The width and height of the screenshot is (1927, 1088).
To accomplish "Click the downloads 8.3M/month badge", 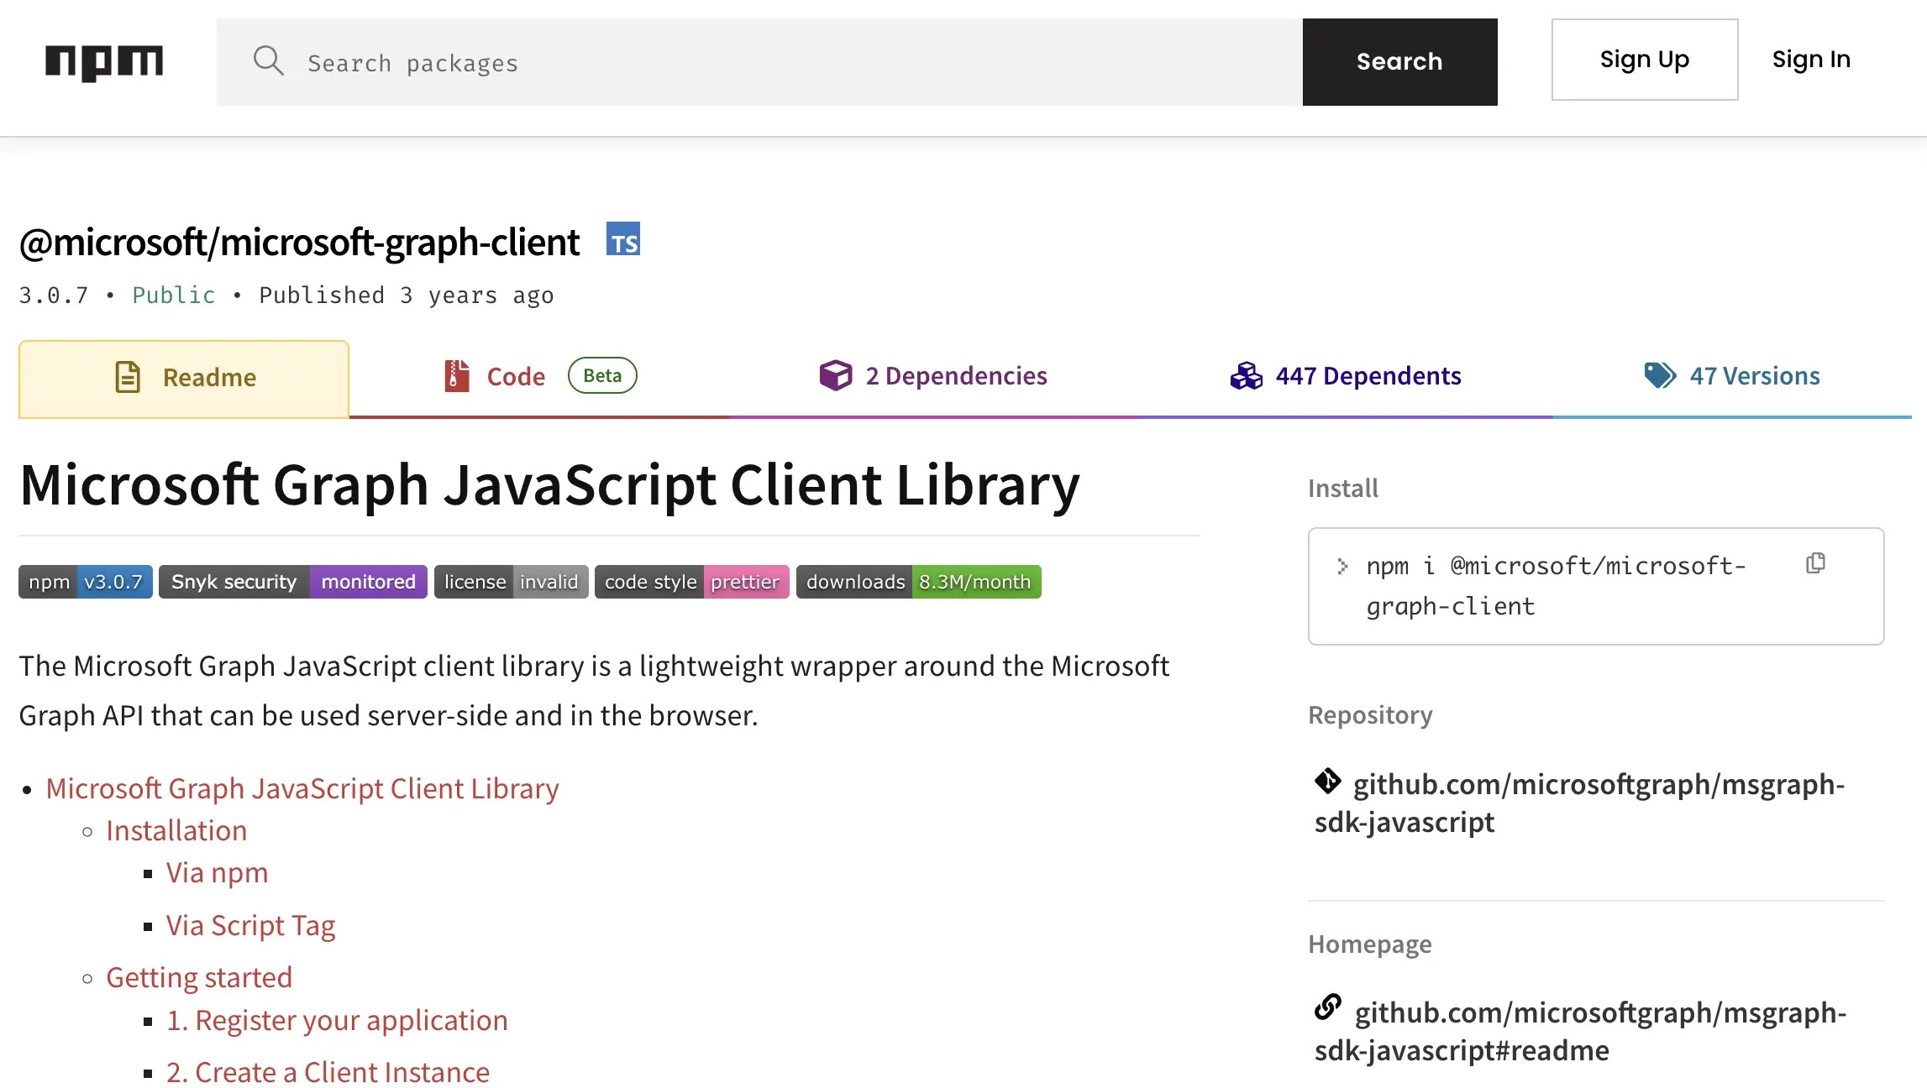I will [x=918, y=582].
